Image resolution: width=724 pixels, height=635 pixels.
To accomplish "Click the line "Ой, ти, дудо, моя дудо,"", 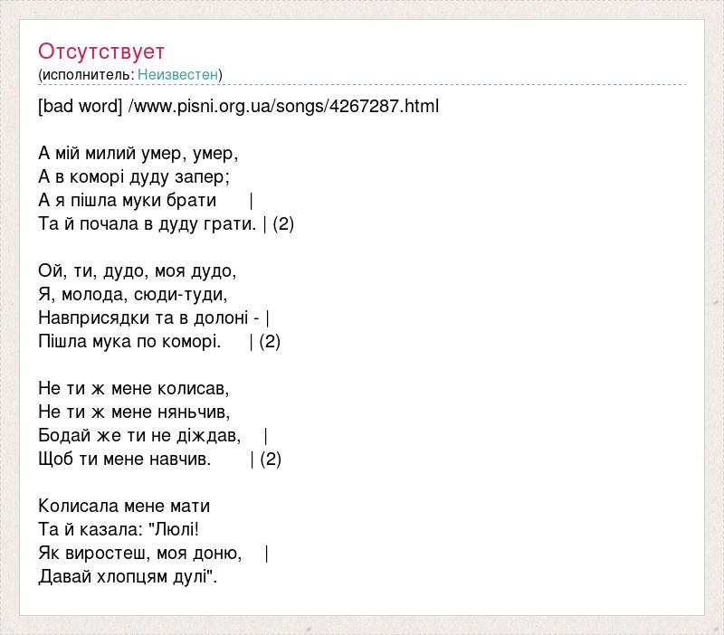I will pos(138,270).
